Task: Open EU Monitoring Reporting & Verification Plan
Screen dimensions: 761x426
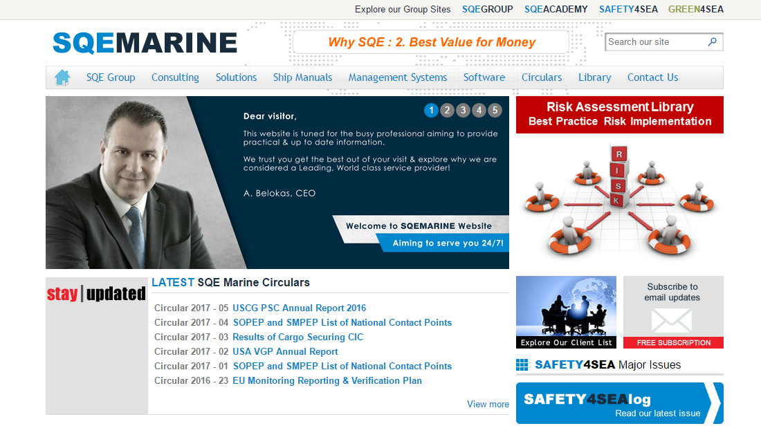Action: tap(327, 381)
